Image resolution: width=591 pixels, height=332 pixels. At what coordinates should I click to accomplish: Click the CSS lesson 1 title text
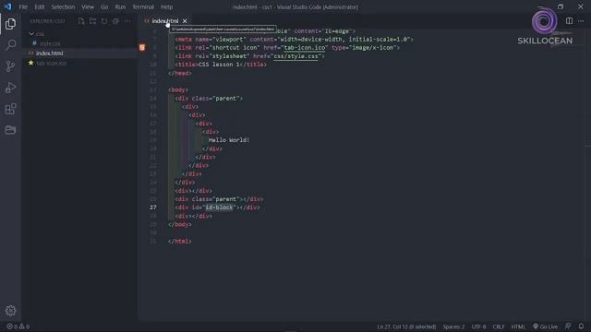pyautogui.click(x=219, y=65)
